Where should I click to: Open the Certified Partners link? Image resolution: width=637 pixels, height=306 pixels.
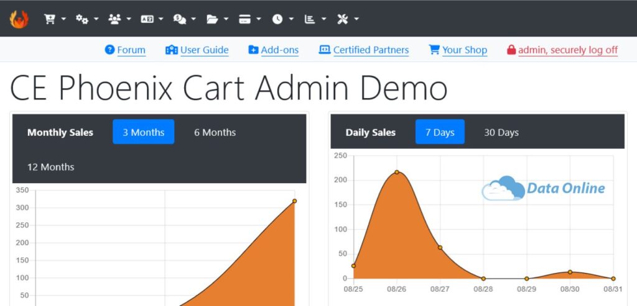pyautogui.click(x=371, y=50)
